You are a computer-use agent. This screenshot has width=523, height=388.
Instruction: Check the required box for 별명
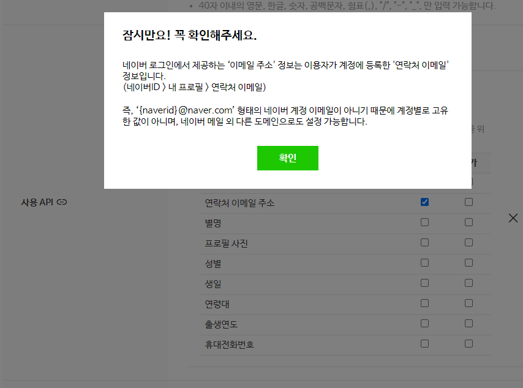coord(424,223)
